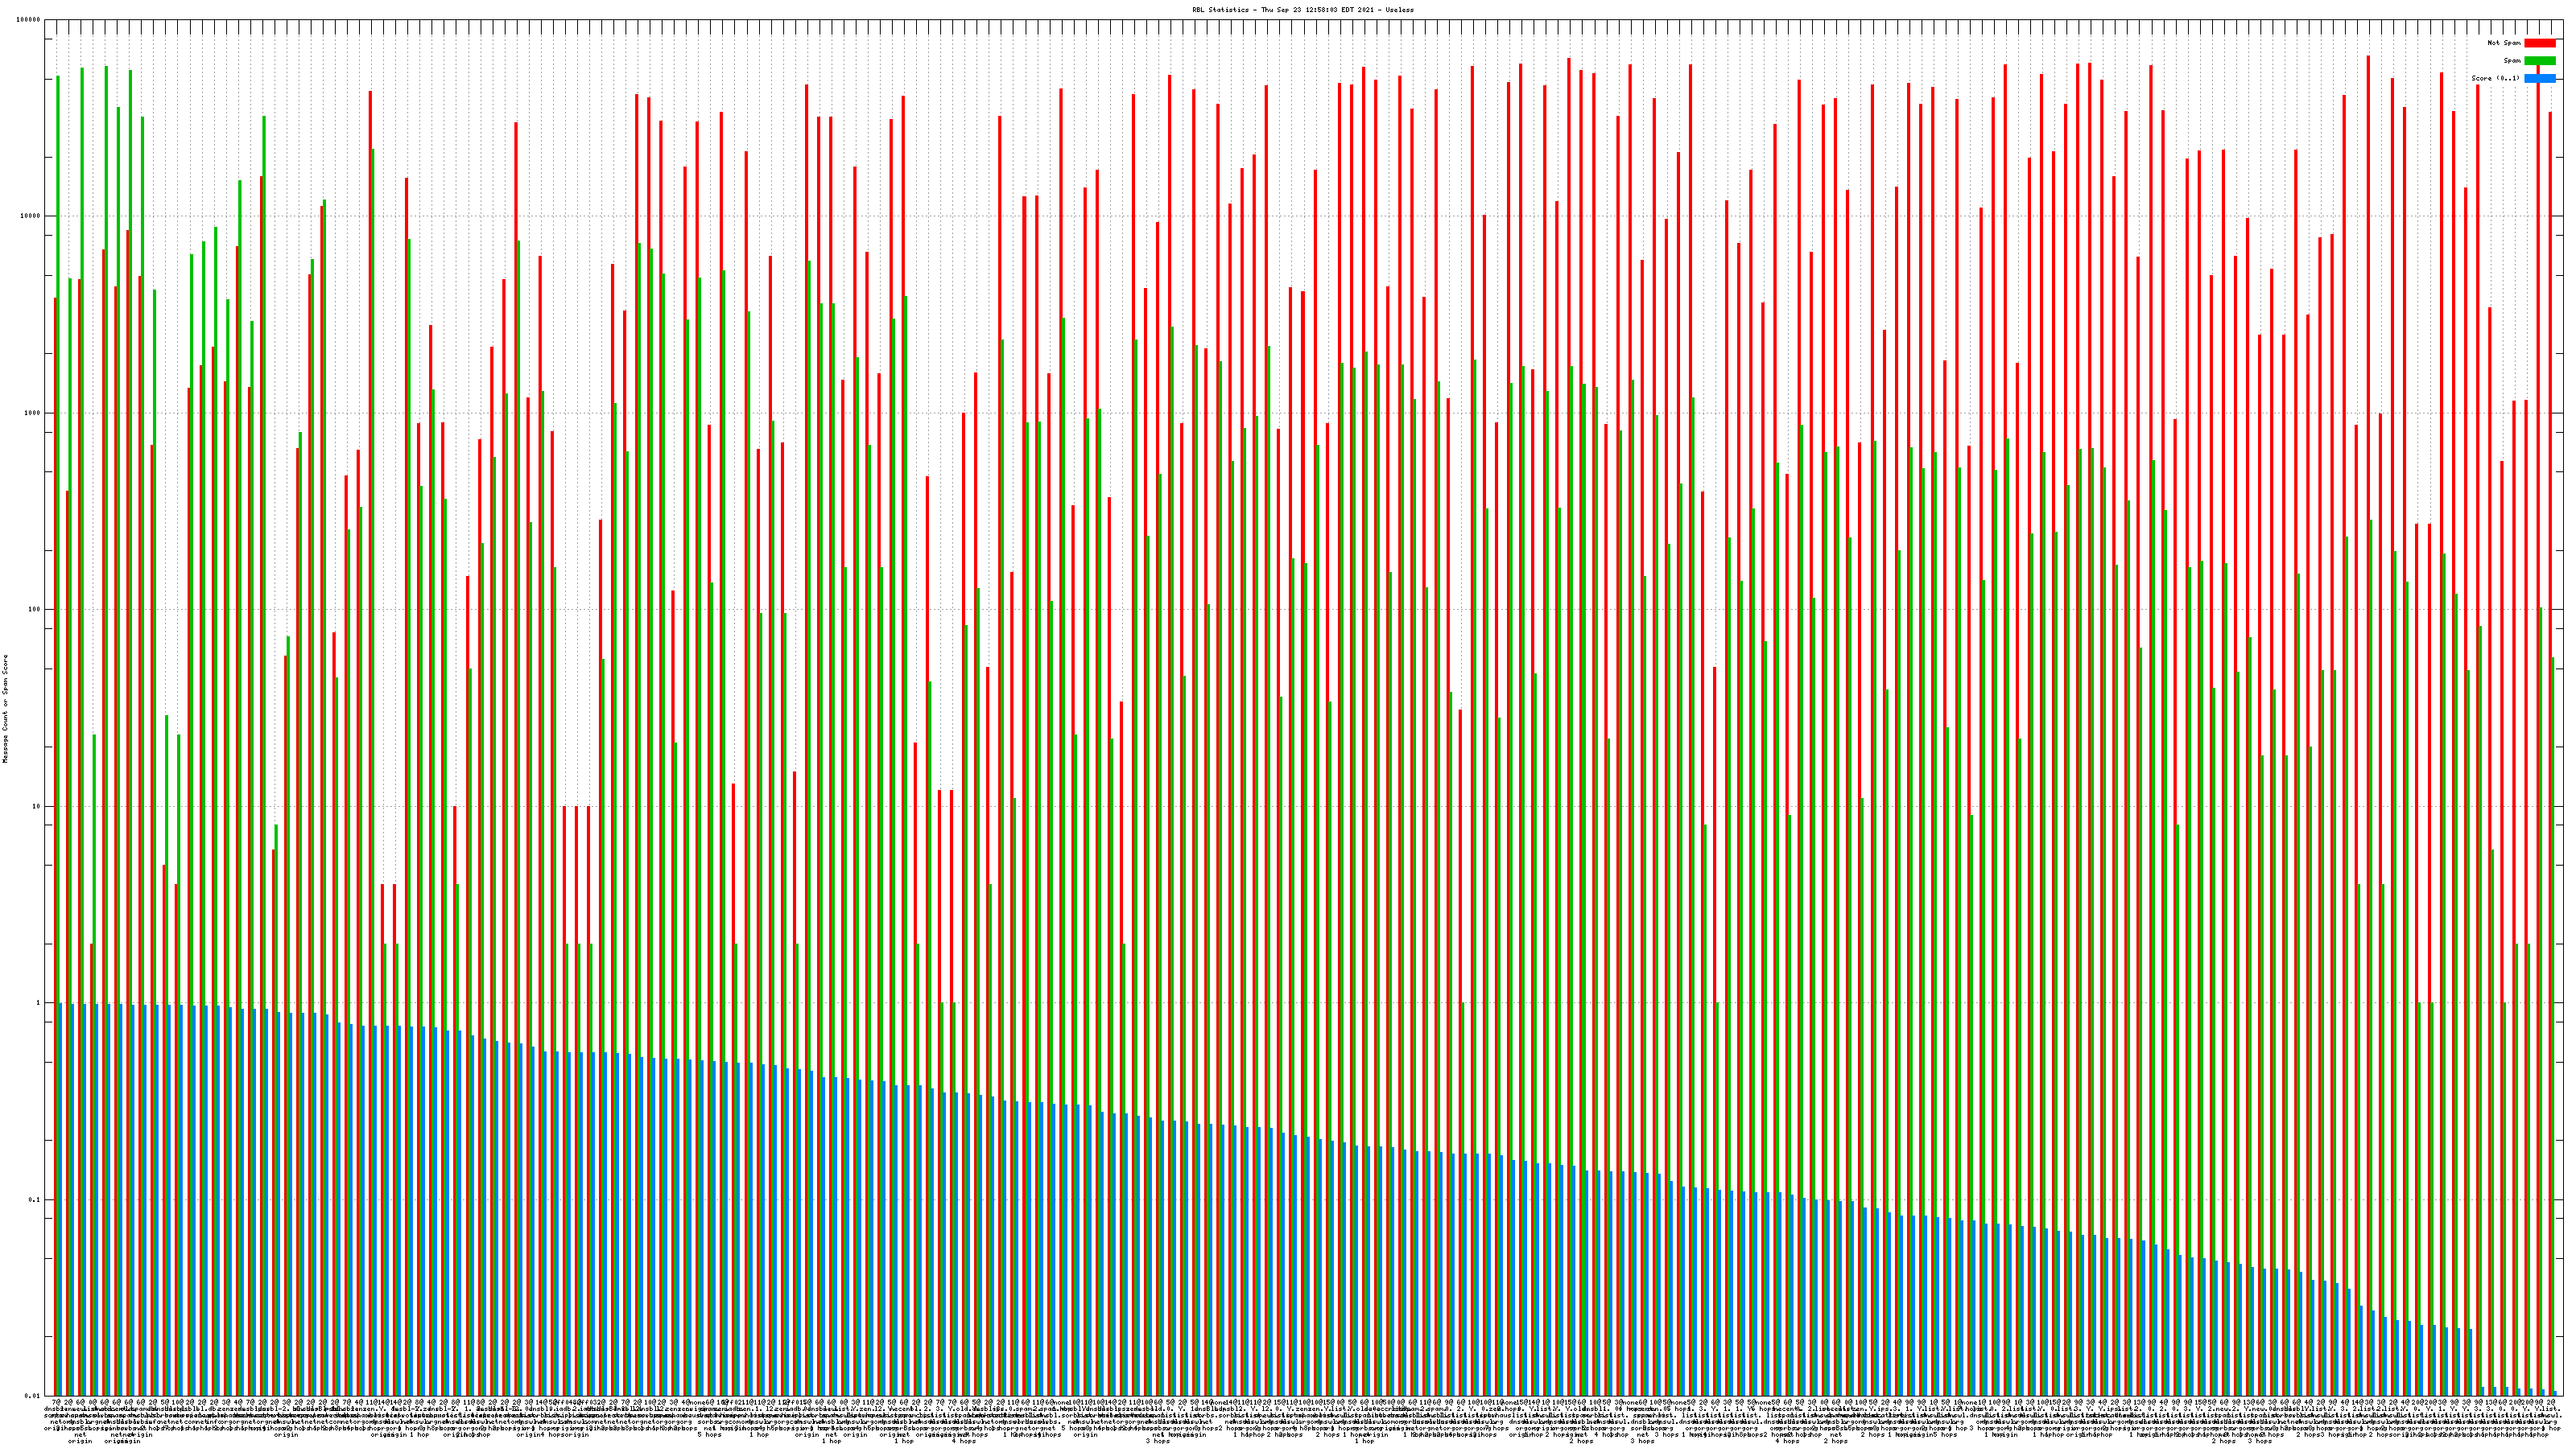The image size is (2576, 1448).
Task: Click the 10000 y-axis tick label
Action: (31, 217)
